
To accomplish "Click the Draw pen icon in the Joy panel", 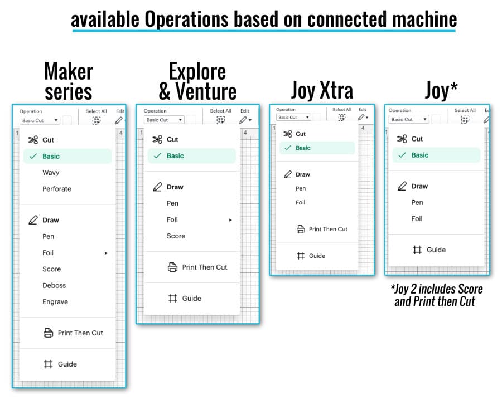I will pyautogui.click(x=402, y=186).
